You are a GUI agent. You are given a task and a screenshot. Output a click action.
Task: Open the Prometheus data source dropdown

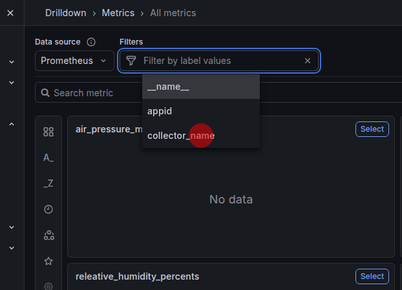pos(74,61)
